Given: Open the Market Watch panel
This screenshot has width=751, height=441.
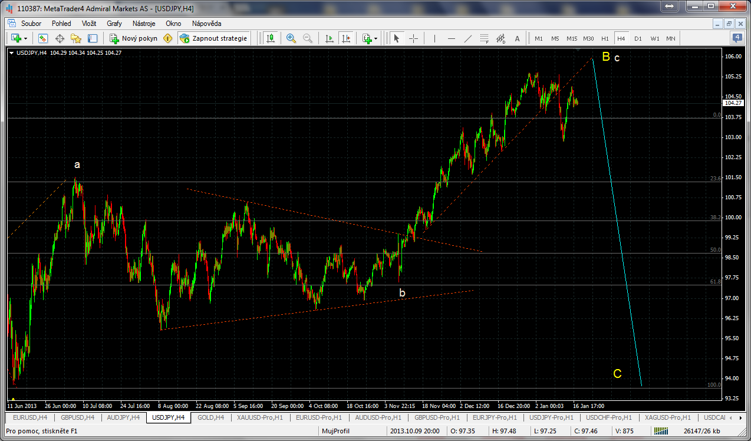Looking at the screenshot, I should 43,38.
